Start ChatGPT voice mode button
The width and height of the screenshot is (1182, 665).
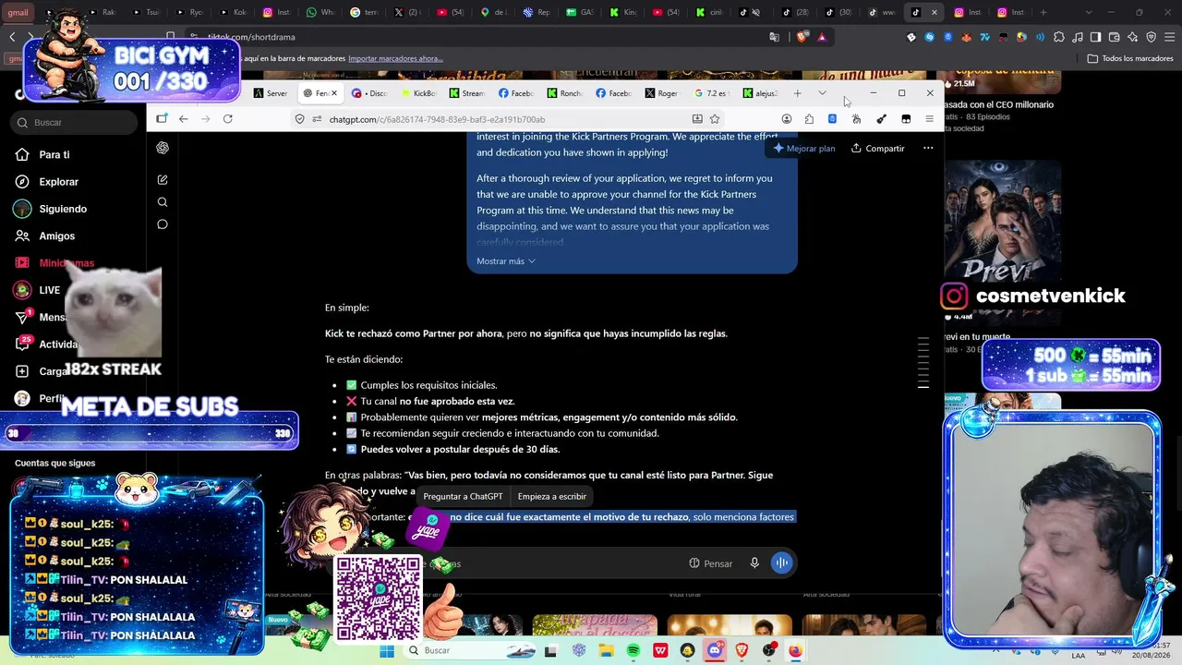[x=782, y=562]
